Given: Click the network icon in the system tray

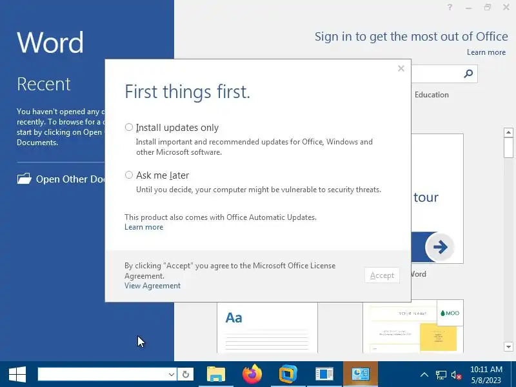Looking at the screenshot, I should (x=441, y=375).
